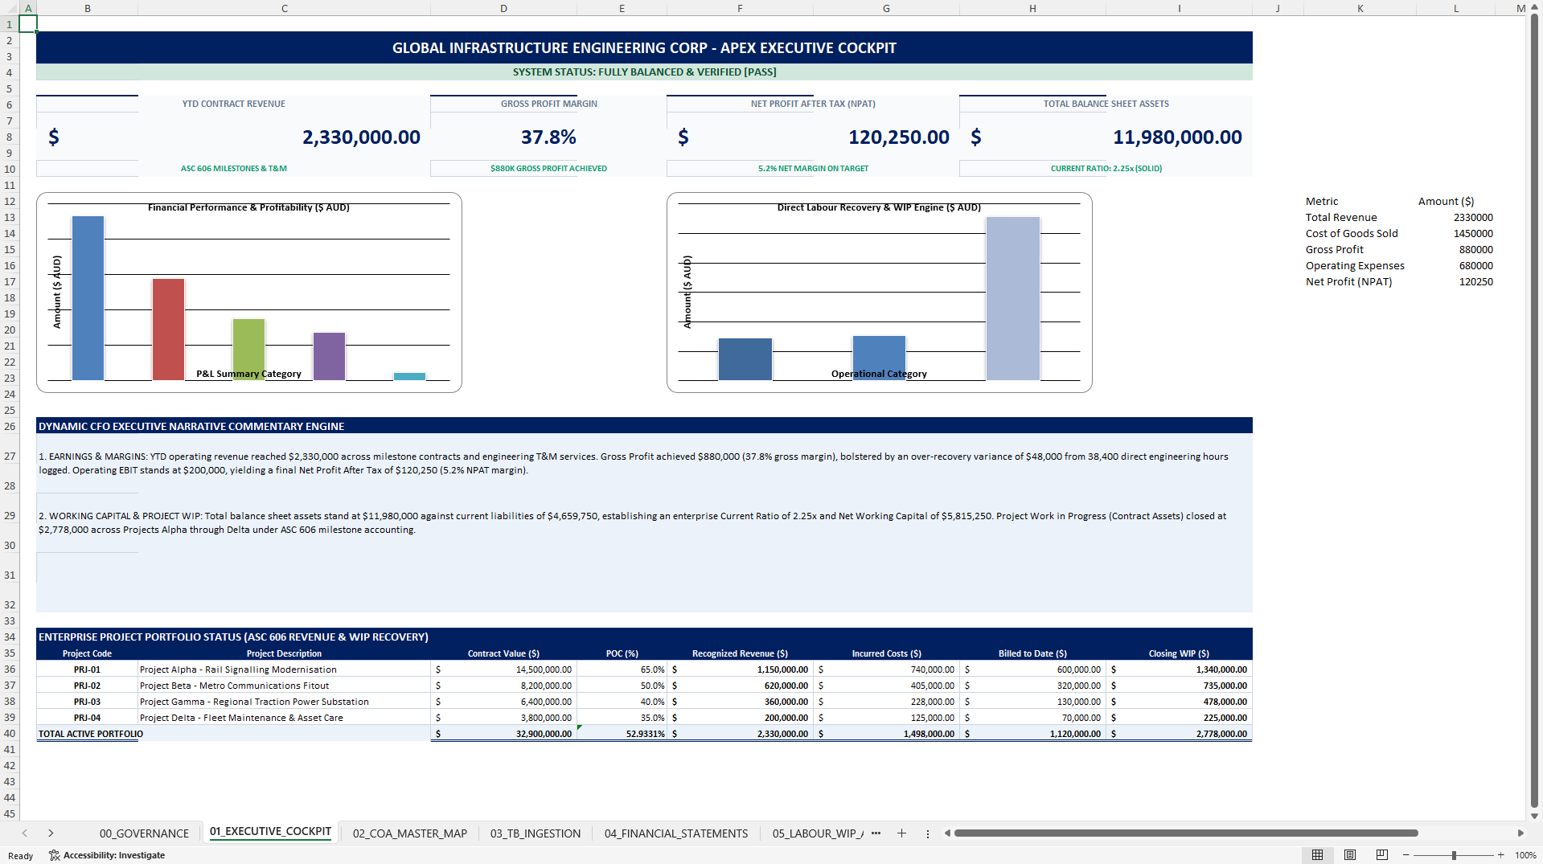
Task: Click the green bar in Financial chart
Action: click(248, 350)
